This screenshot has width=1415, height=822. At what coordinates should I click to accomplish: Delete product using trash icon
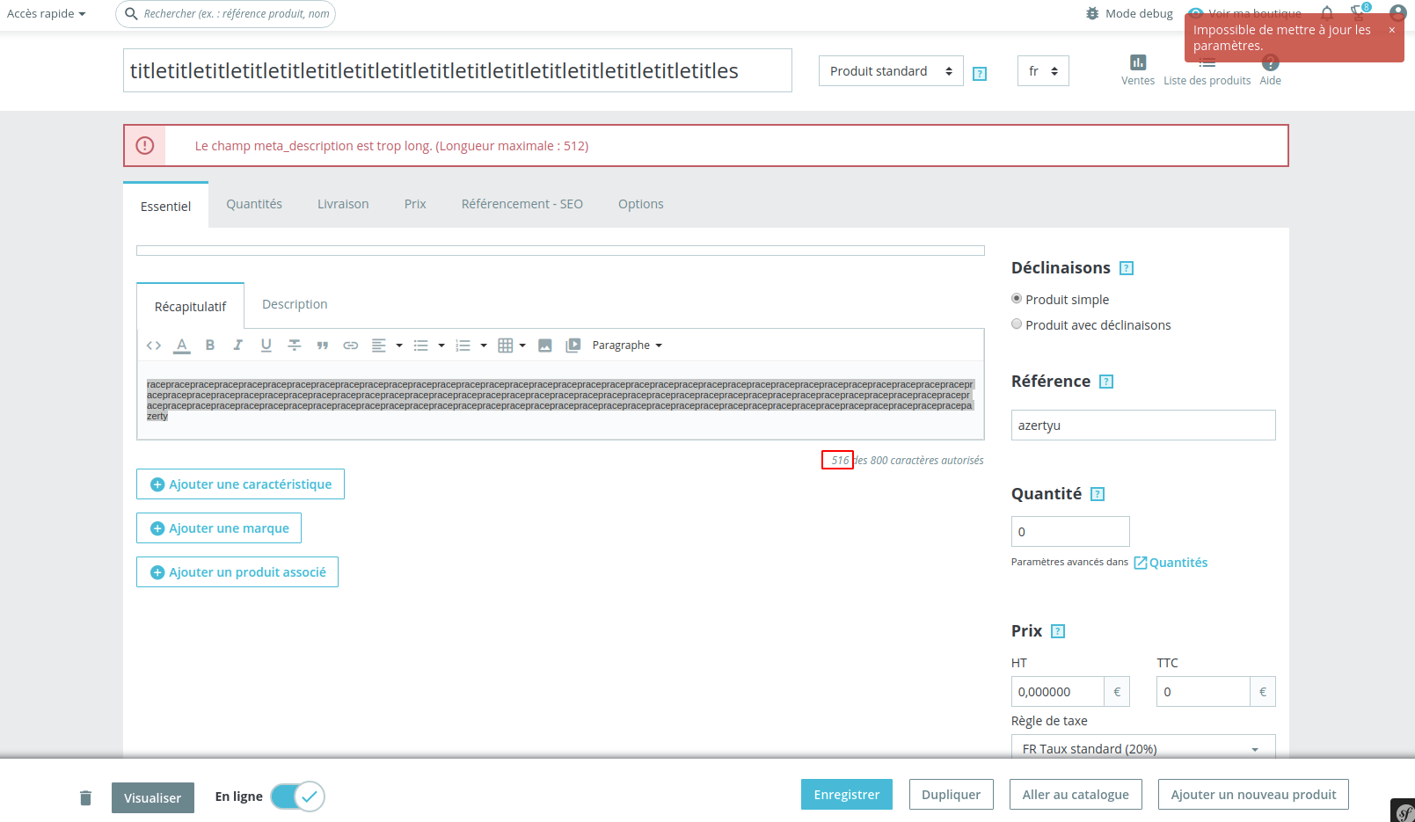[85, 798]
